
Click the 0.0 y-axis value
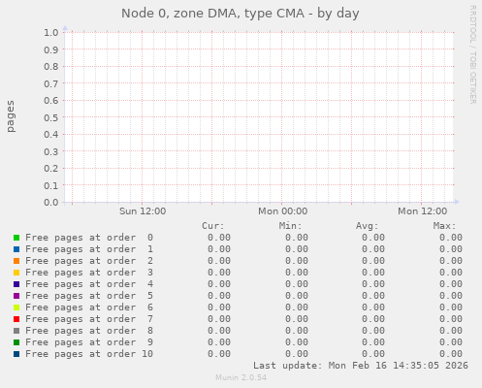tap(51, 203)
